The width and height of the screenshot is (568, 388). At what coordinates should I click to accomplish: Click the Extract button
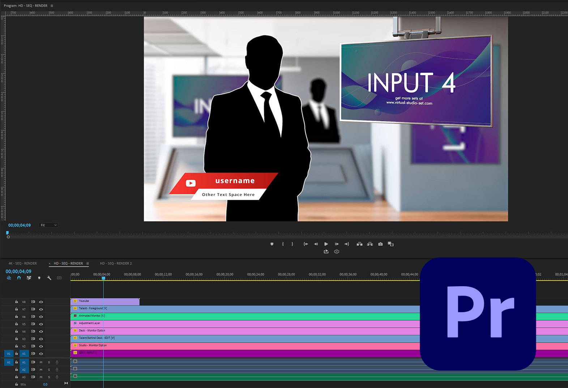coord(370,244)
